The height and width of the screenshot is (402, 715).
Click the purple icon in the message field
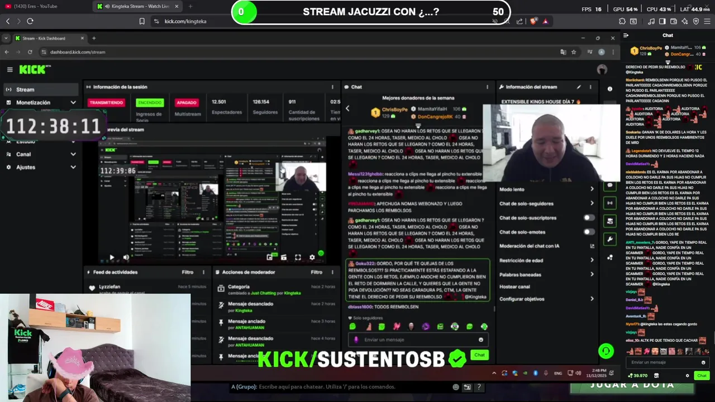pos(356,339)
